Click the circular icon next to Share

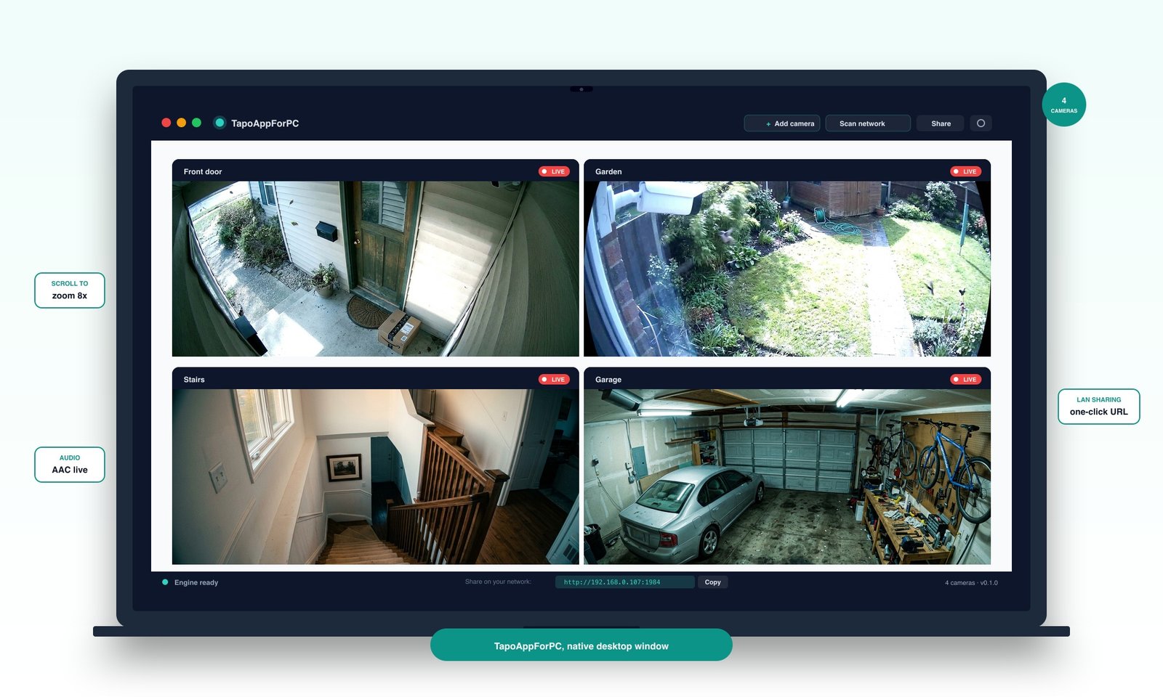981,123
